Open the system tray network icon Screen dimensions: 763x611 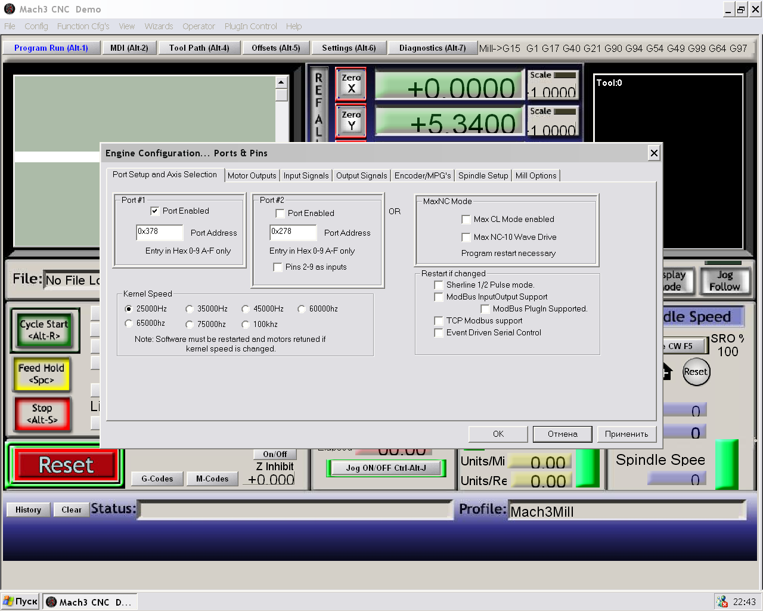pyautogui.click(x=722, y=601)
